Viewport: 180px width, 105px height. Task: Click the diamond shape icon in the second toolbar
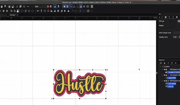(4, 11)
